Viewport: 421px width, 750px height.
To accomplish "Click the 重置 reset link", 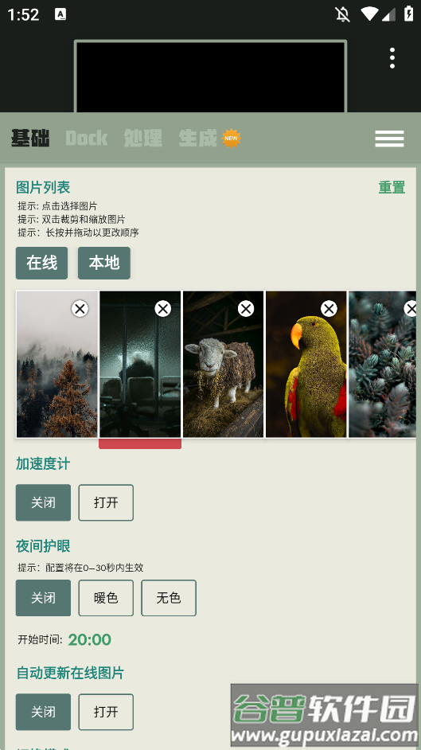I will (x=392, y=187).
